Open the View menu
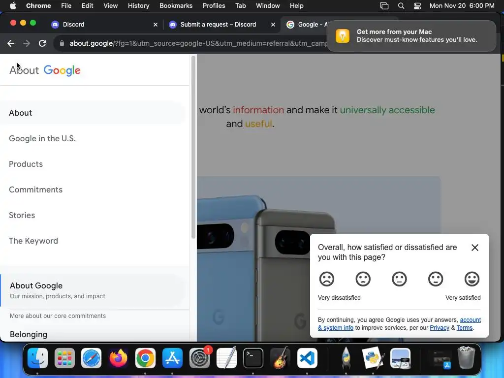The height and width of the screenshot is (378, 504). pos(110,5)
